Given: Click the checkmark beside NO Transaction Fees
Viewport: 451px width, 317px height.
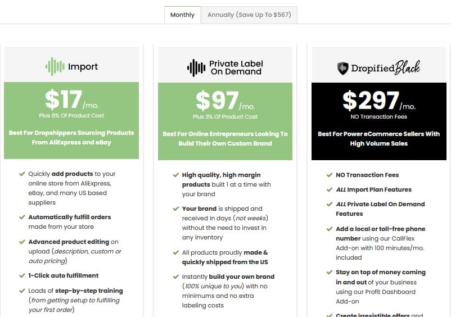Looking at the screenshot, I should 330,175.
